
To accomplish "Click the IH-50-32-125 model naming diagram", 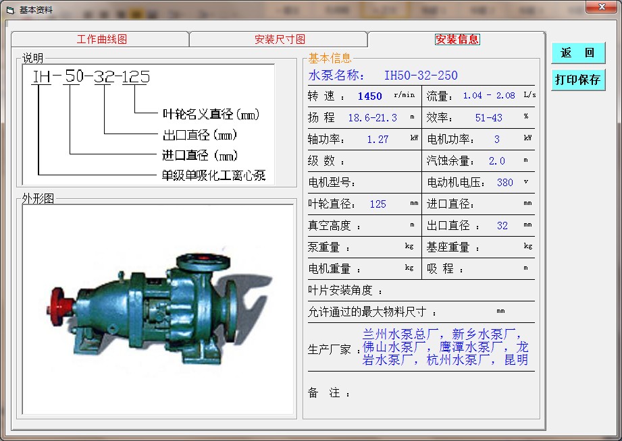I will [149, 124].
